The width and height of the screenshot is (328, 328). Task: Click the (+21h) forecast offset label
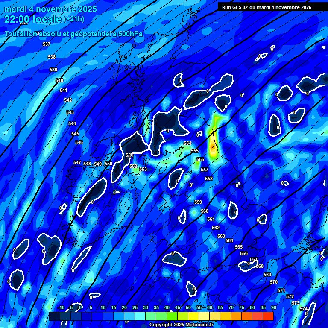click(x=74, y=19)
